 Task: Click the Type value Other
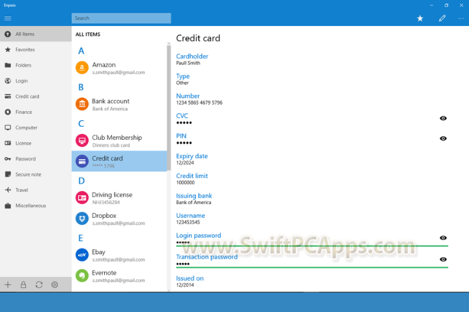point(182,83)
